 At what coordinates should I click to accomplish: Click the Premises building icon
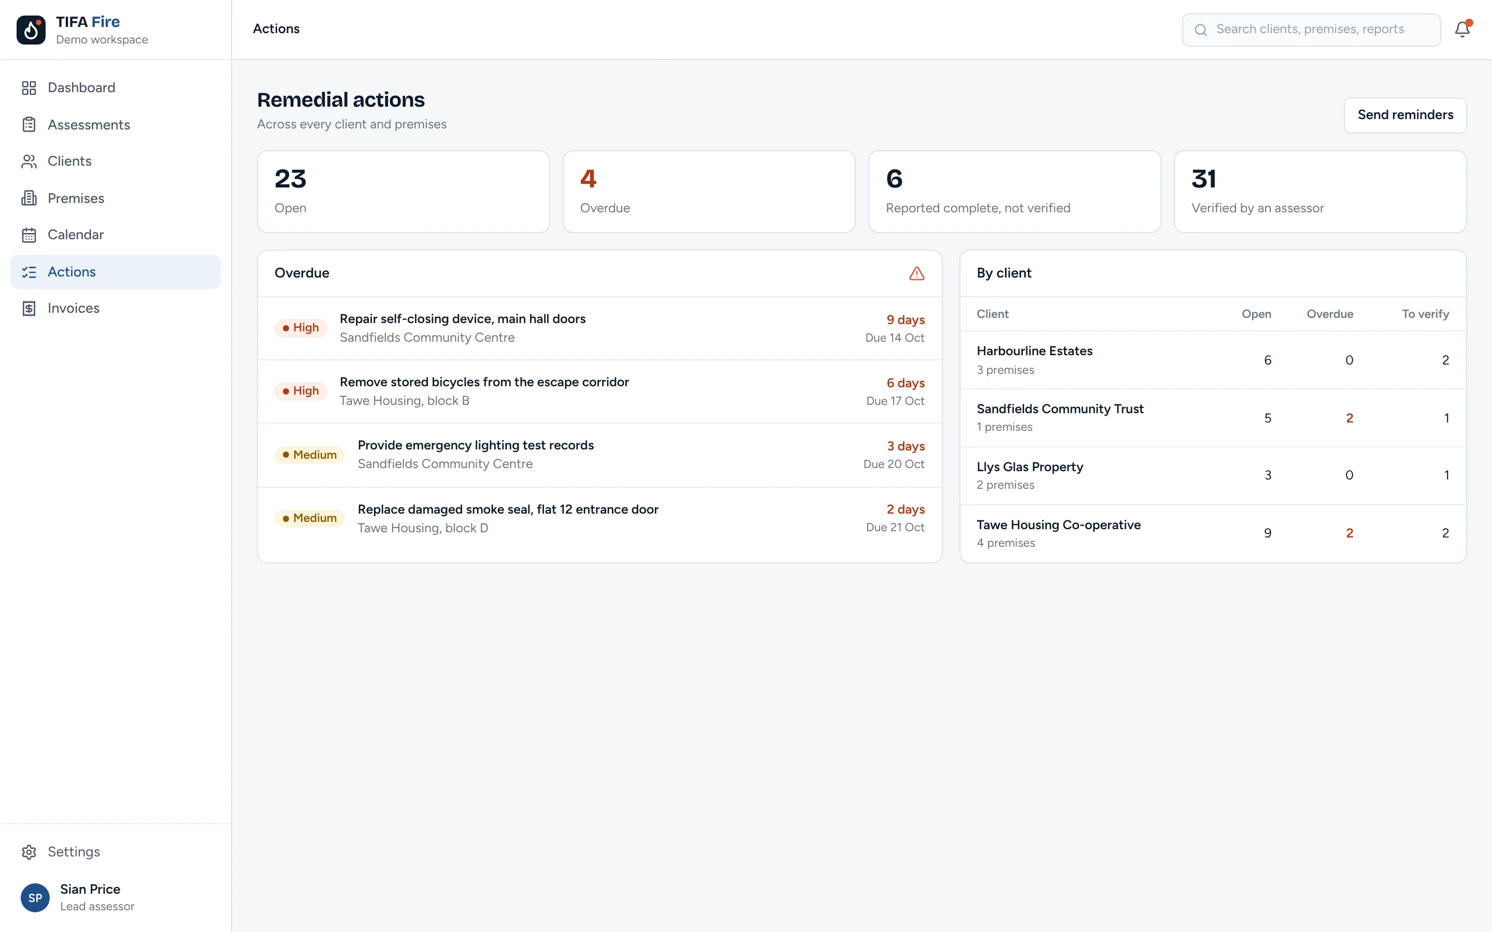[29, 198]
